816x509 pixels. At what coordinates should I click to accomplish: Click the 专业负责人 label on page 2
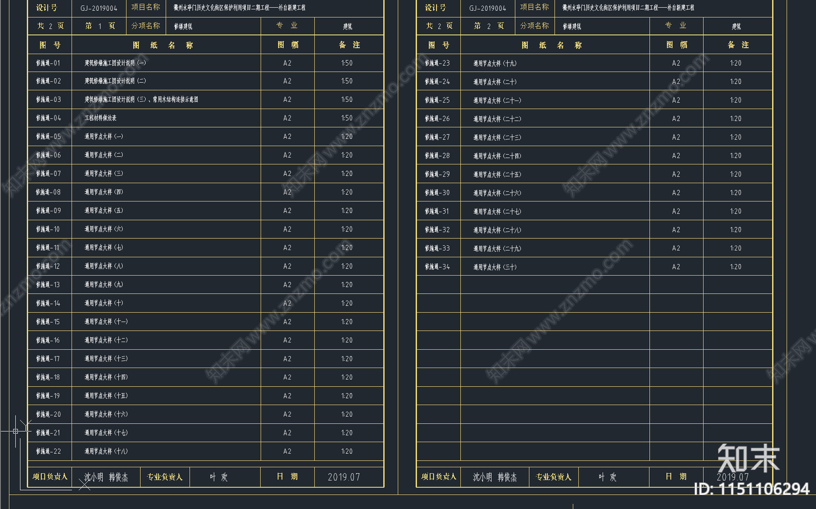[553, 477]
